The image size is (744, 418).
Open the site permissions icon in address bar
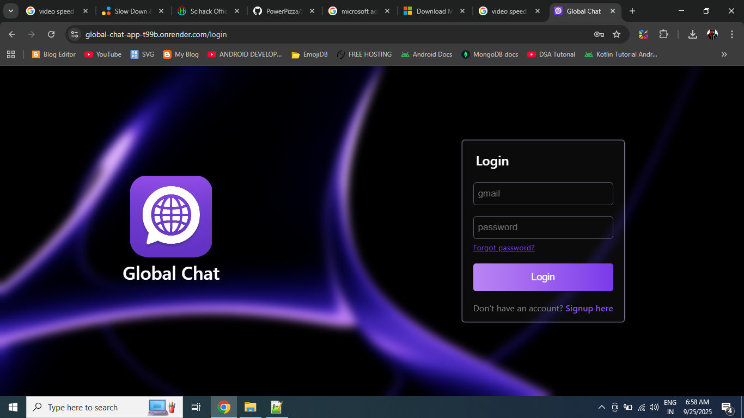(74, 34)
